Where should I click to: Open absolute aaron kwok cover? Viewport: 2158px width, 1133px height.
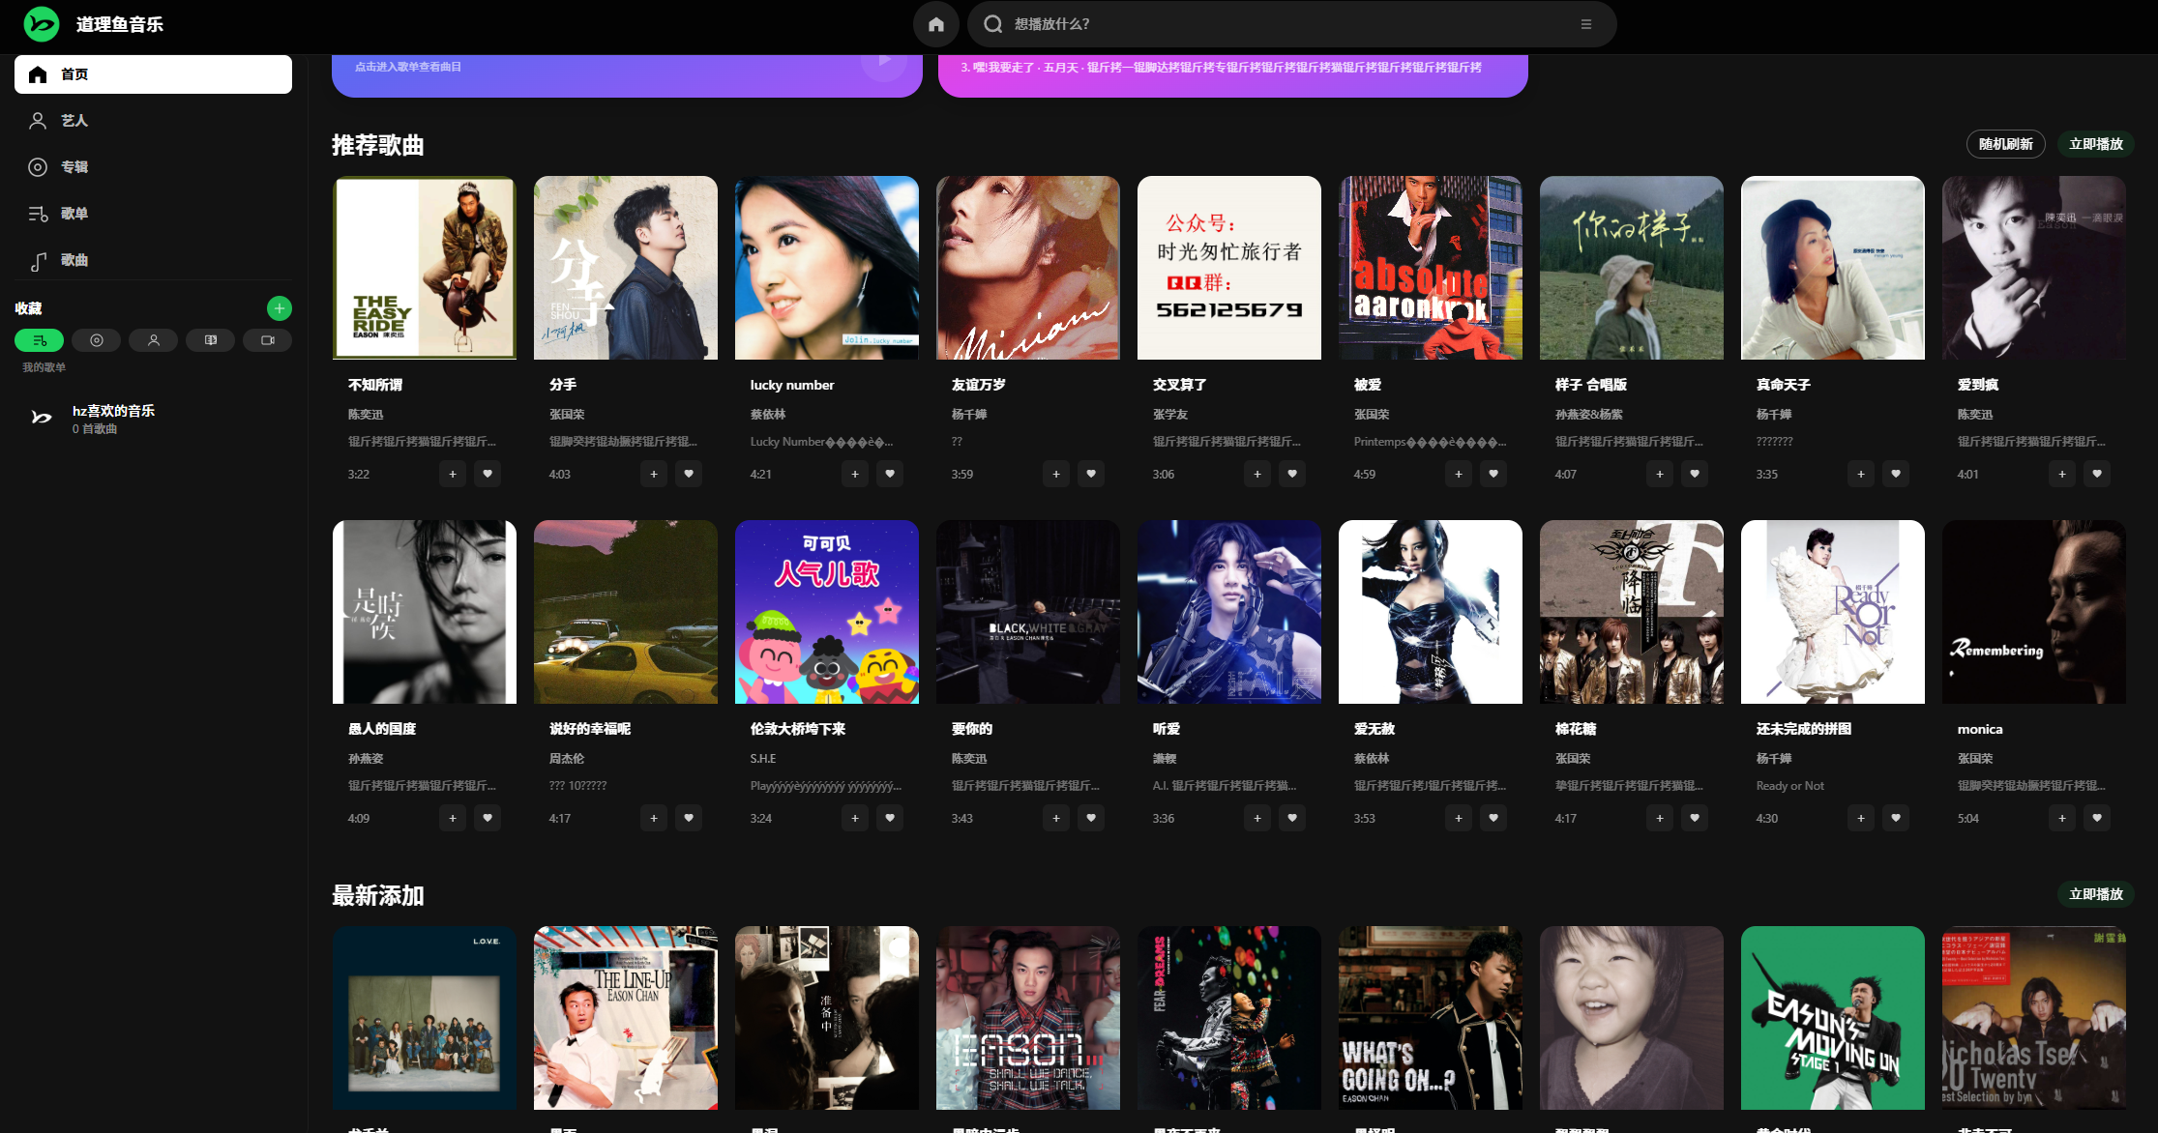(1431, 268)
